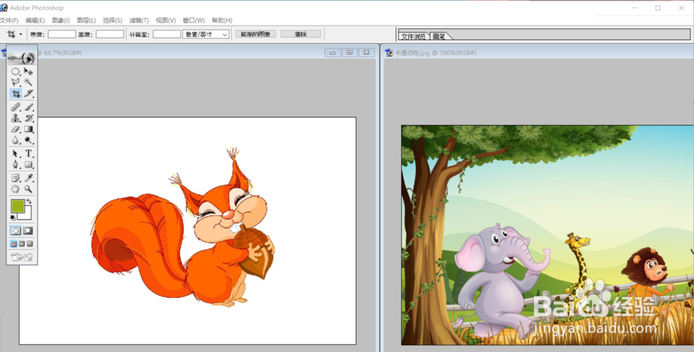Switch to the 画笔 tab
This screenshot has height=352, width=694.
pyautogui.click(x=439, y=36)
